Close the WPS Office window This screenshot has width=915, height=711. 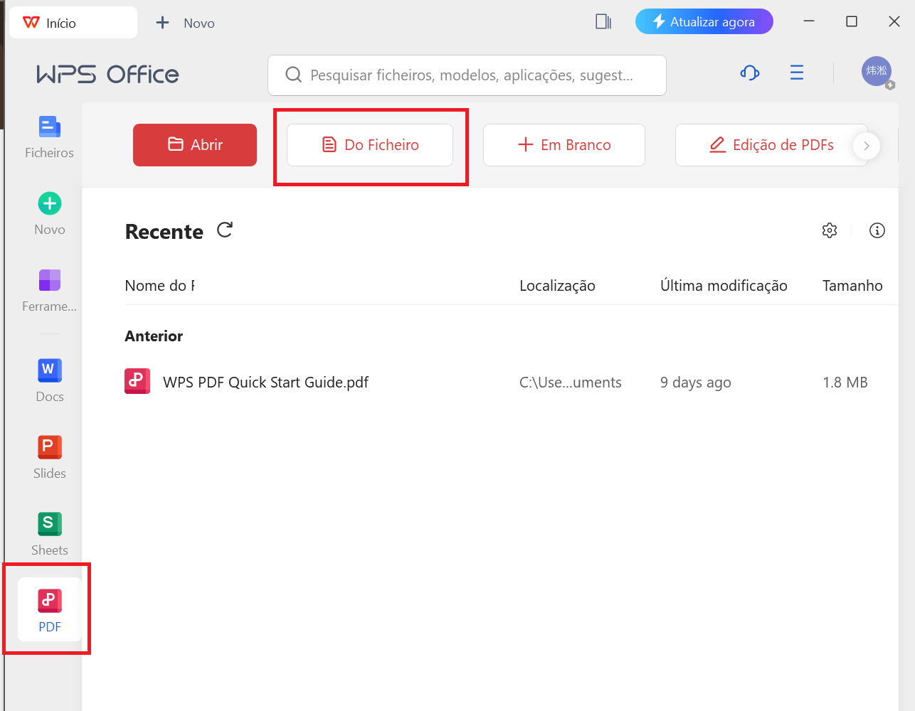pos(894,21)
